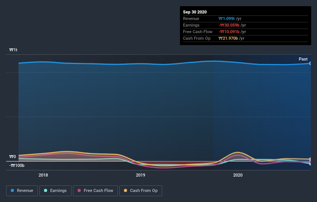Select the Revenue endpoint marker on the chart

[x=310, y=63]
